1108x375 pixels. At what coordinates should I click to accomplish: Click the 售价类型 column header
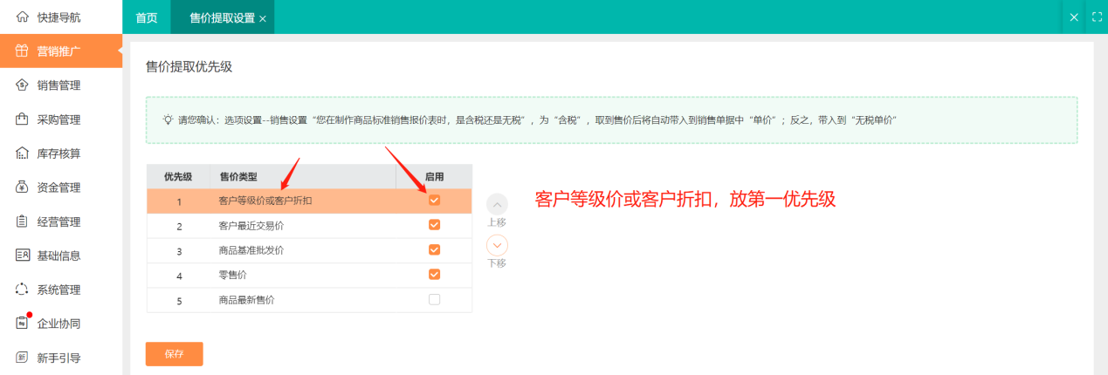pyautogui.click(x=303, y=176)
